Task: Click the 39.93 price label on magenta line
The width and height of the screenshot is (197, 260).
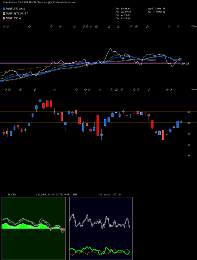Action: tap(185, 63)
